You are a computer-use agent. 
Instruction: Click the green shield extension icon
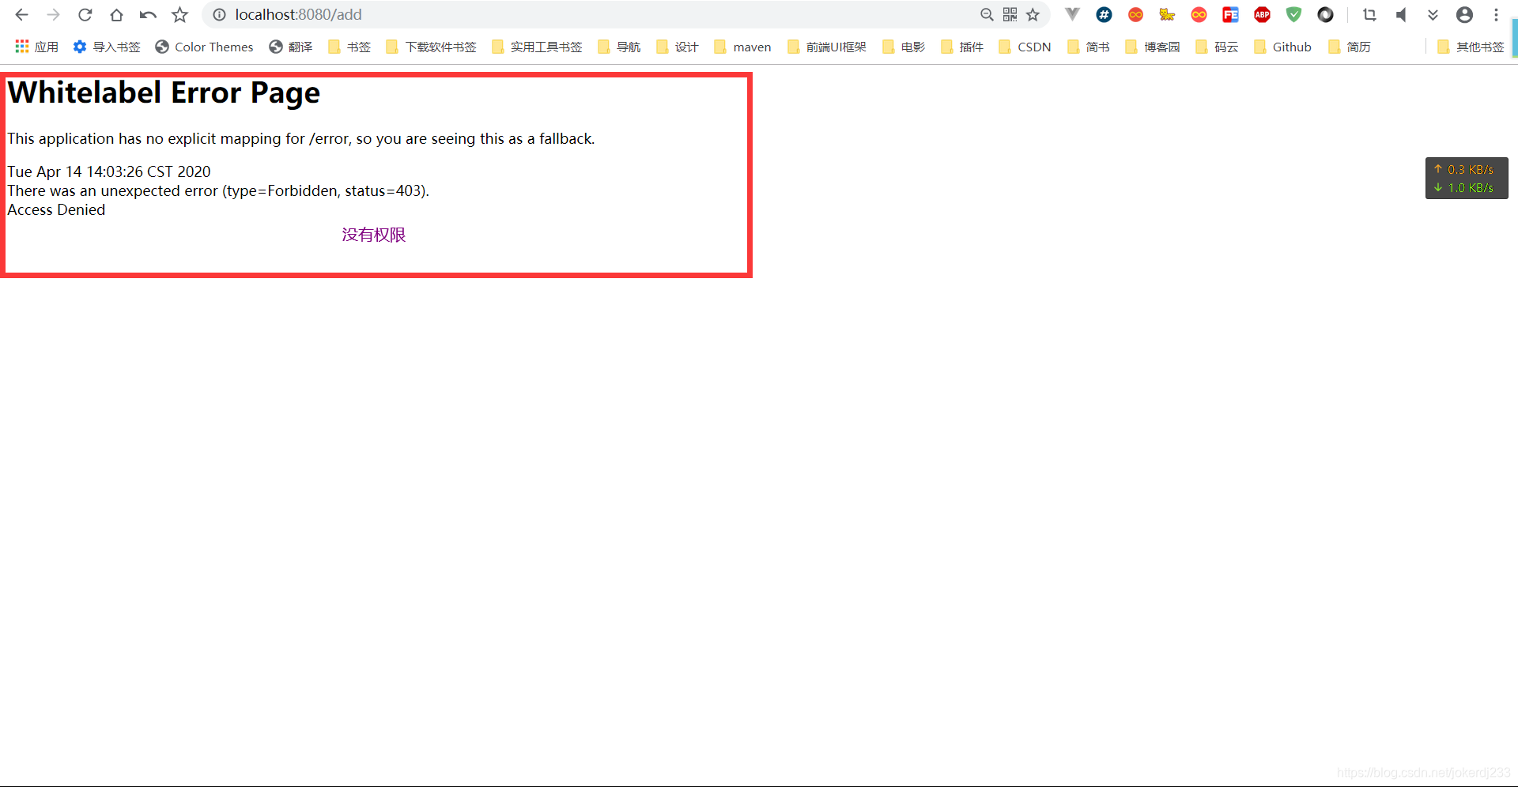coord(1294,14)
